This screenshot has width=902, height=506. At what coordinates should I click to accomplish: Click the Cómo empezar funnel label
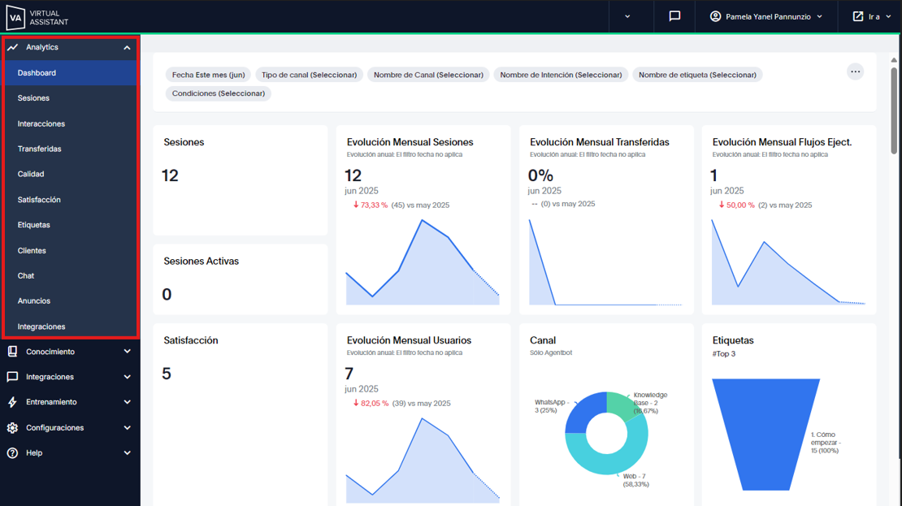826,443
